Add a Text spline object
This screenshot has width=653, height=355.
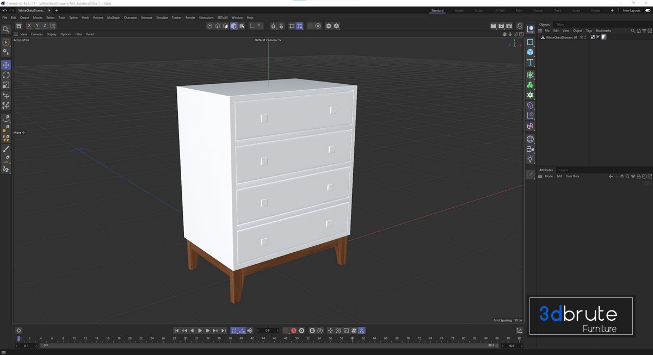click(x=530, y=63)
